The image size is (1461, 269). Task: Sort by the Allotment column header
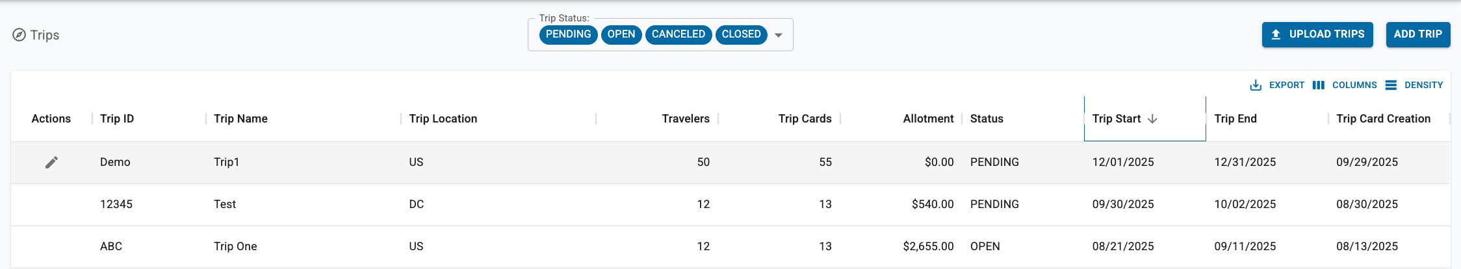(928, 119)
